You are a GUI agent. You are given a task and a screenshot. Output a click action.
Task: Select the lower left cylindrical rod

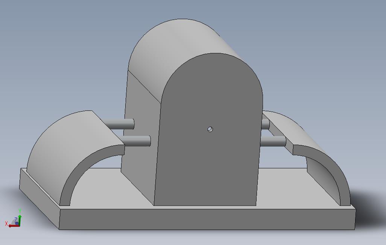click(x=136, y=141)
